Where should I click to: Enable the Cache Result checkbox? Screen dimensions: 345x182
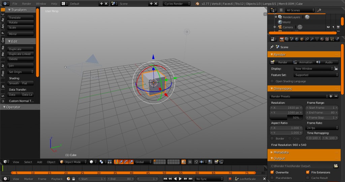(x=308, y=178)
